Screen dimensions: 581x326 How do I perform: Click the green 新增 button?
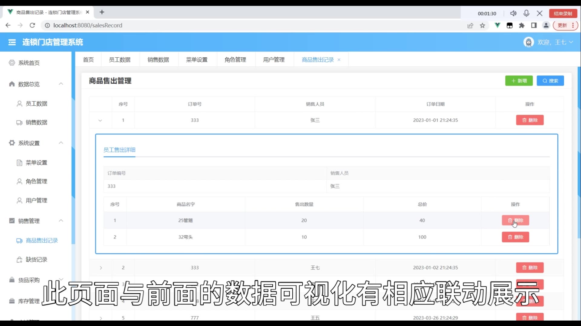(519, 81)
